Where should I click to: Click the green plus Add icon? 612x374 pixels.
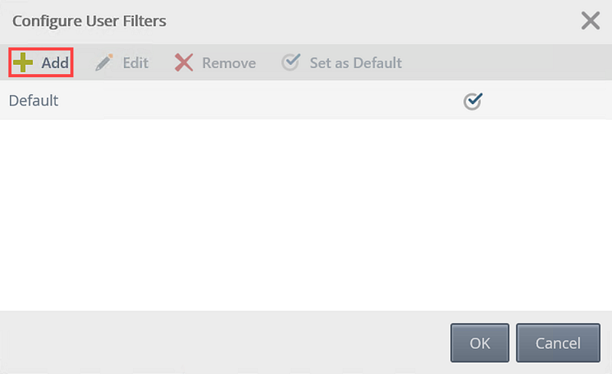tap(23, 63)
